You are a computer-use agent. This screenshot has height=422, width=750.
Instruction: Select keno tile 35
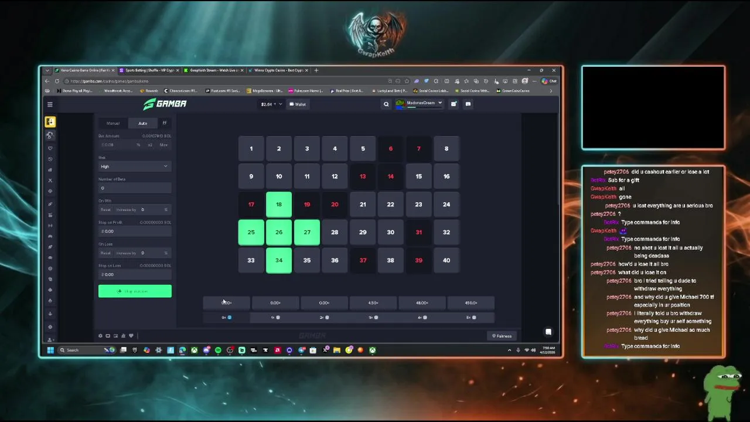point(307,260)
